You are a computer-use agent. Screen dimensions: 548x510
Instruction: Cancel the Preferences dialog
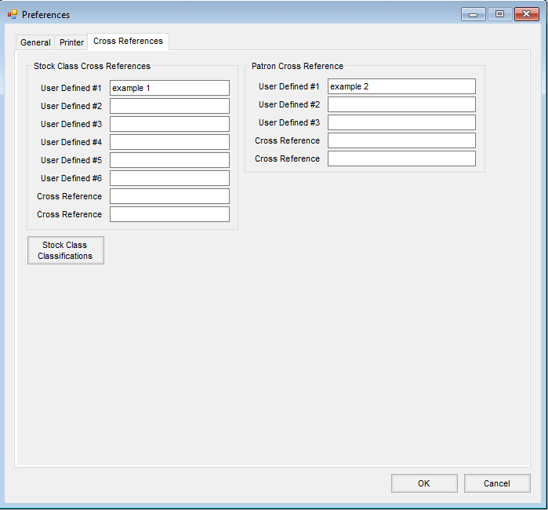497,483
